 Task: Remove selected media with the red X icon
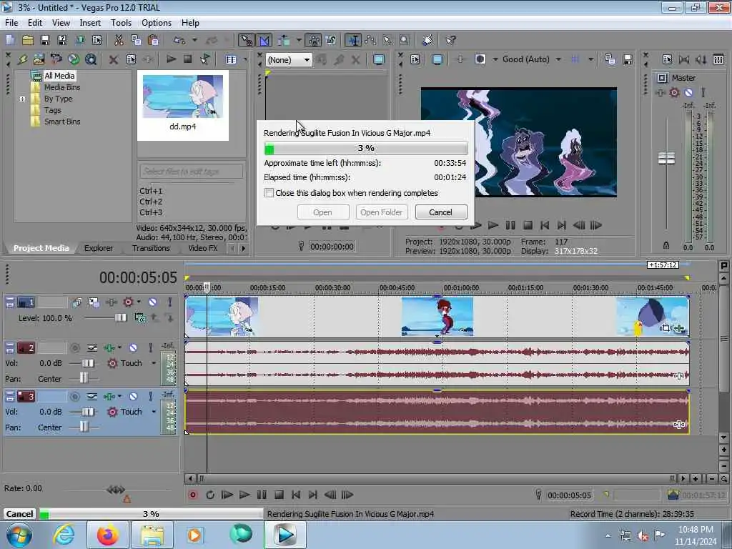[x=113, y=59]
